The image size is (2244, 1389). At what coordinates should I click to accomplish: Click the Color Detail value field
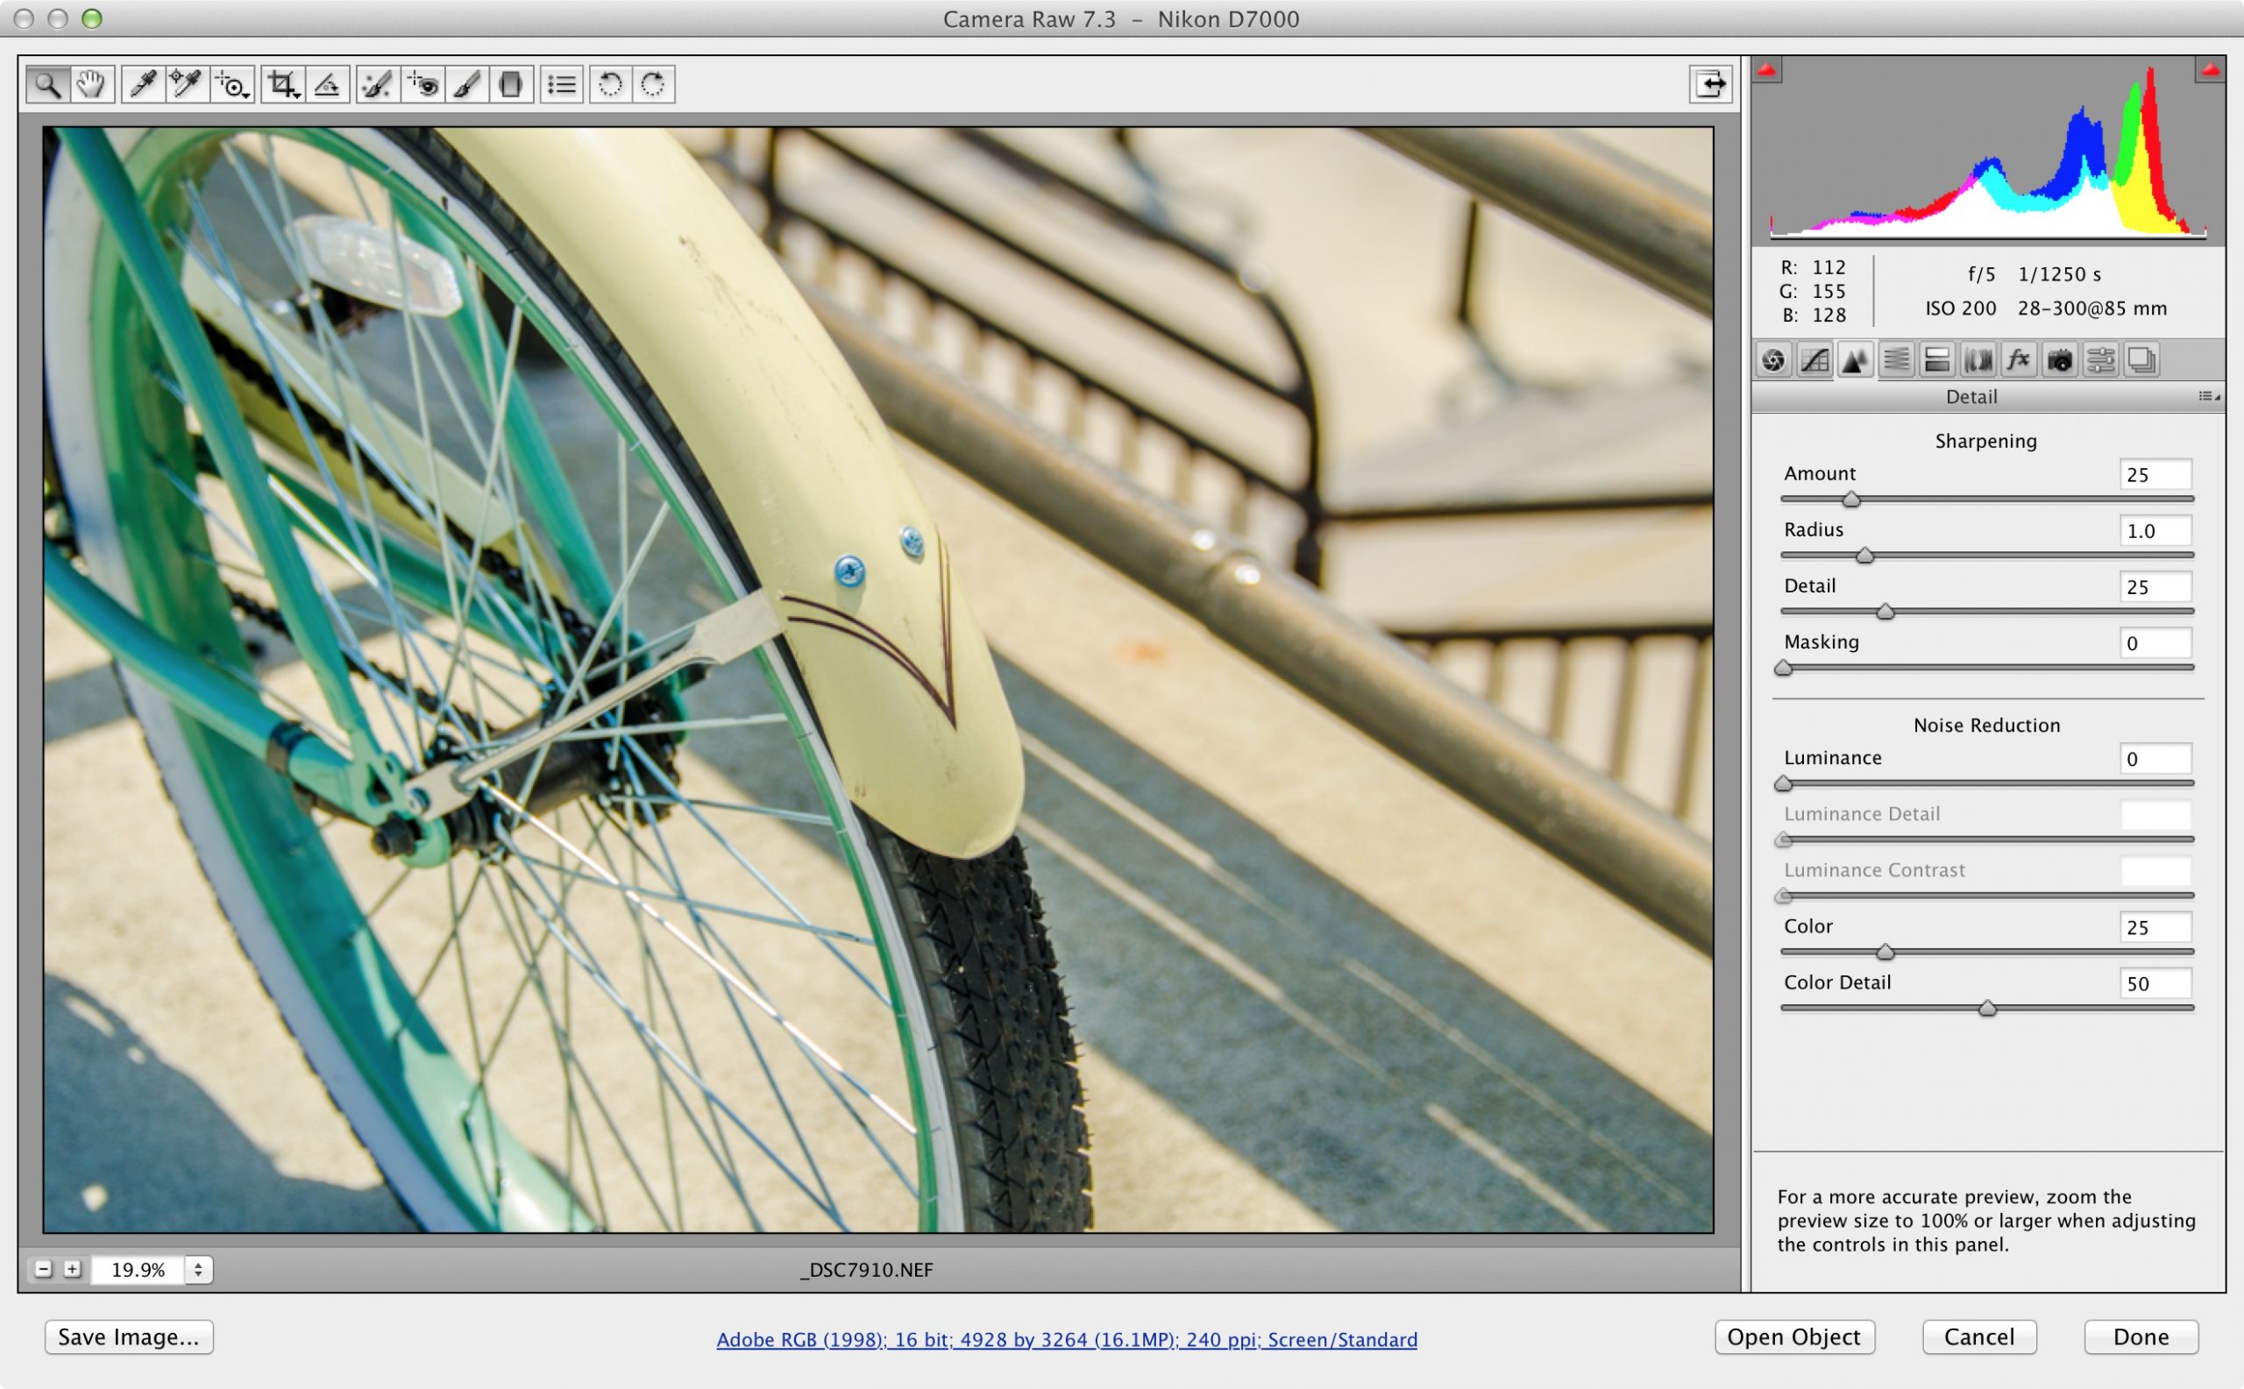coord(2154,984)
